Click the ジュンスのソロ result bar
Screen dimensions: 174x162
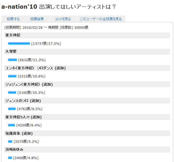point(12,109)
